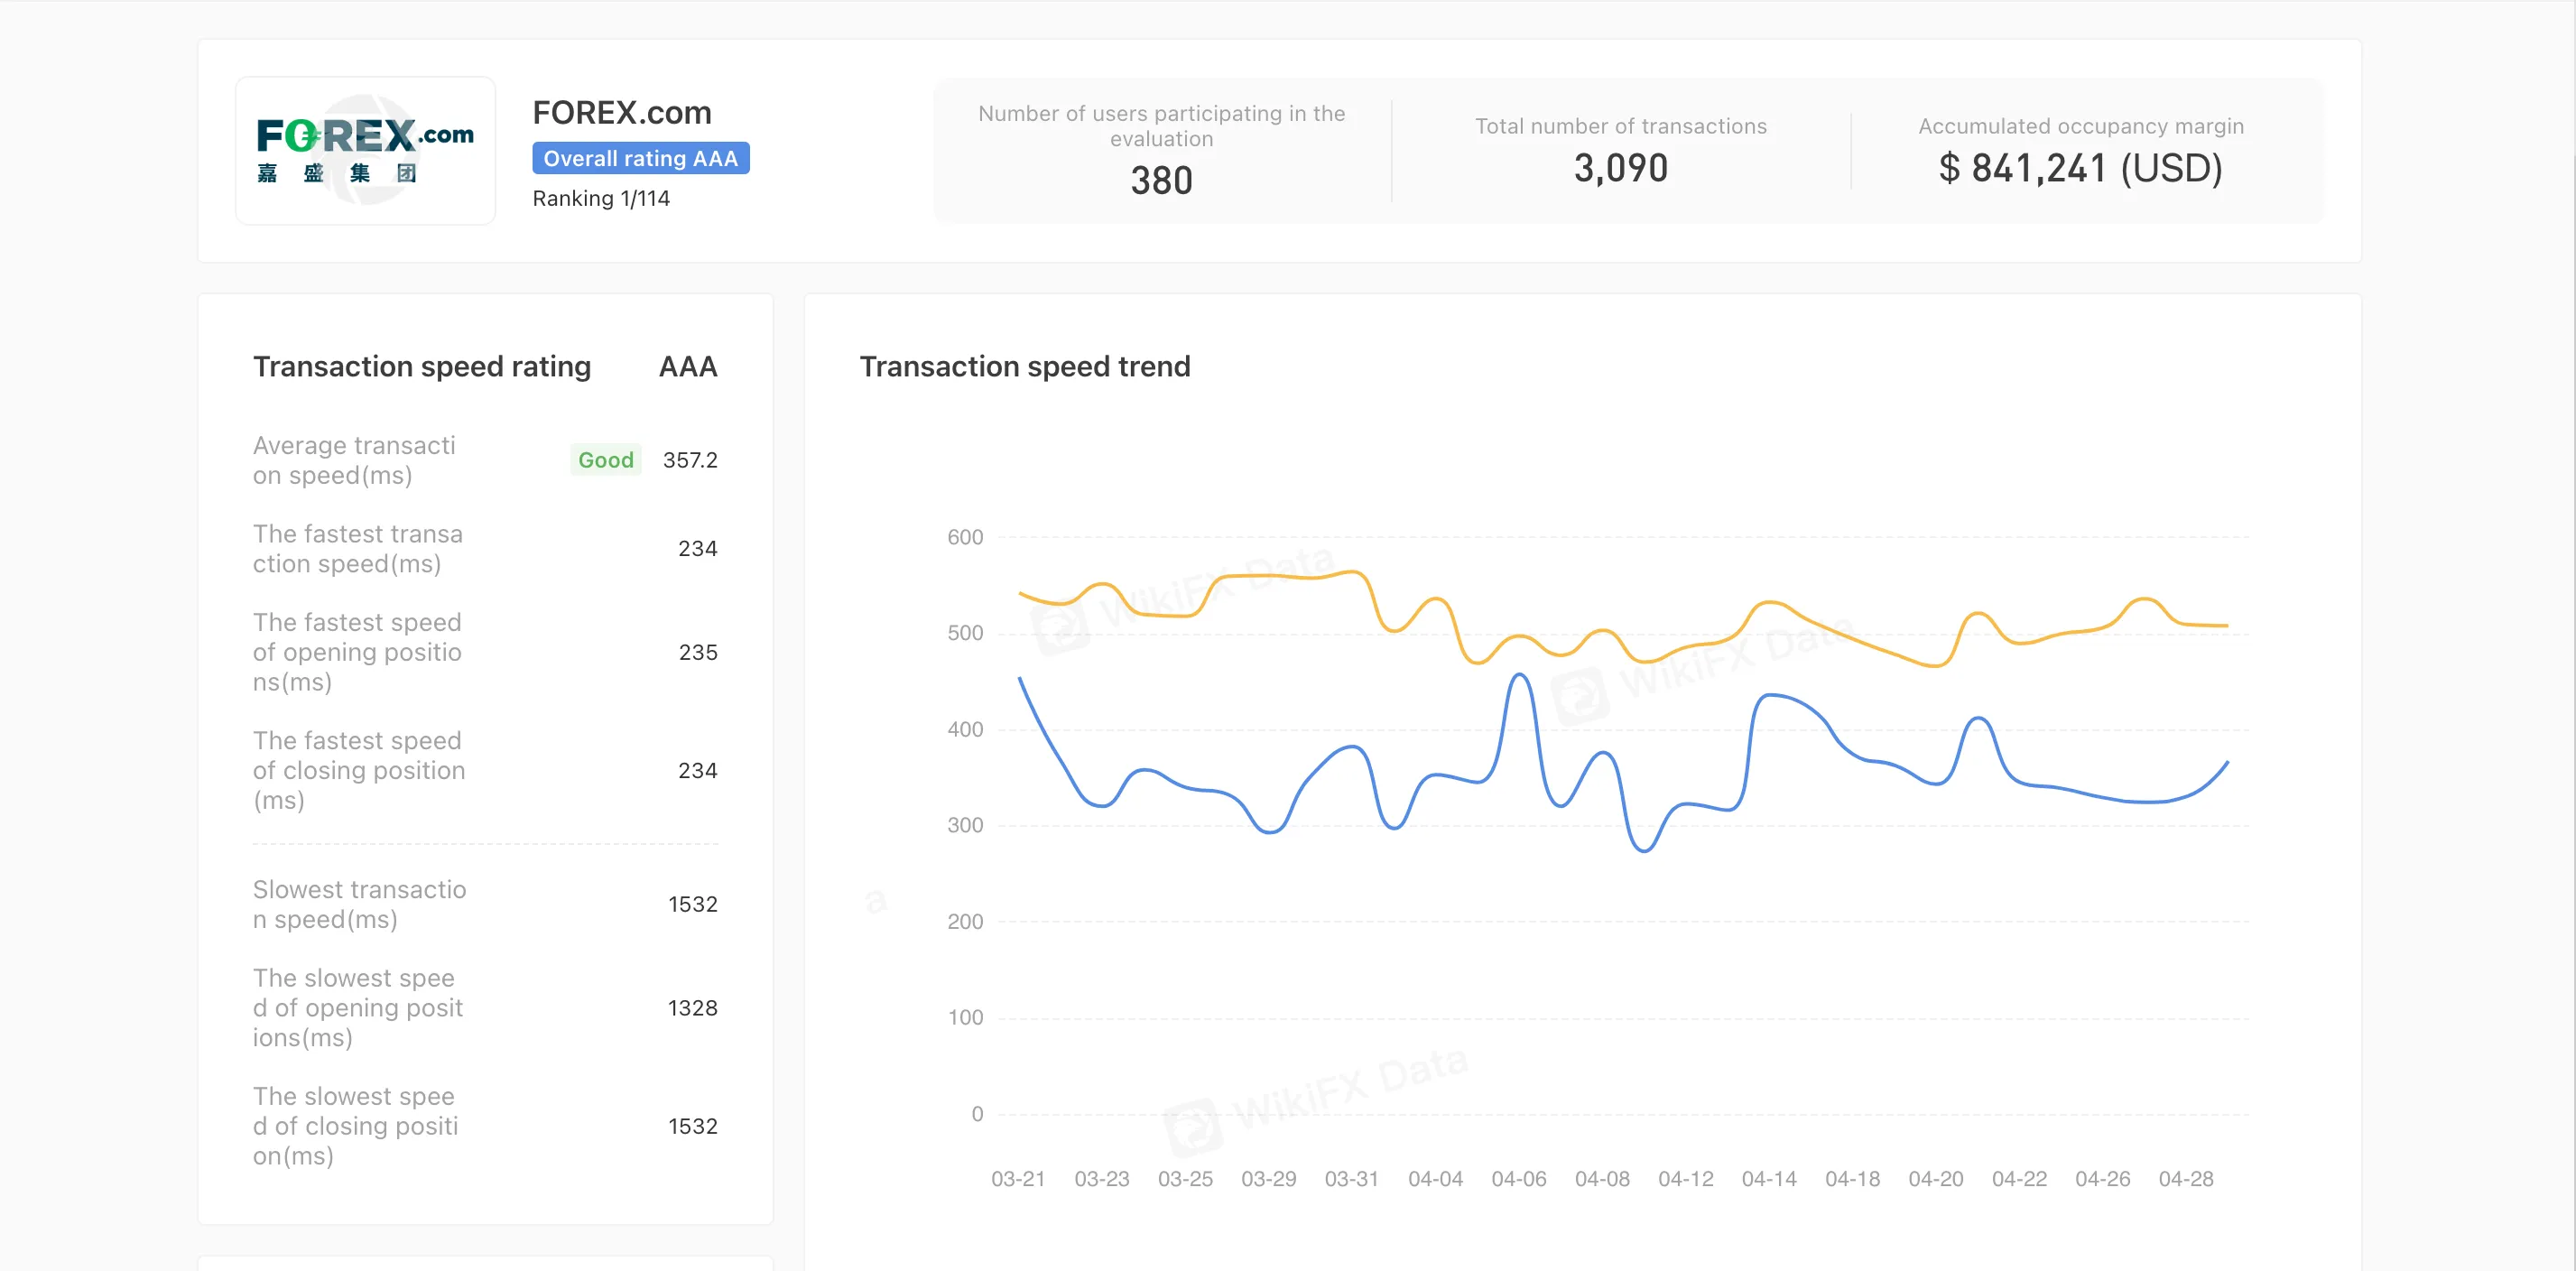Click the Ranking 1/114 text
Image resolution: width=2576 pixels, height=1271 pixels.
tap(601, 198)
